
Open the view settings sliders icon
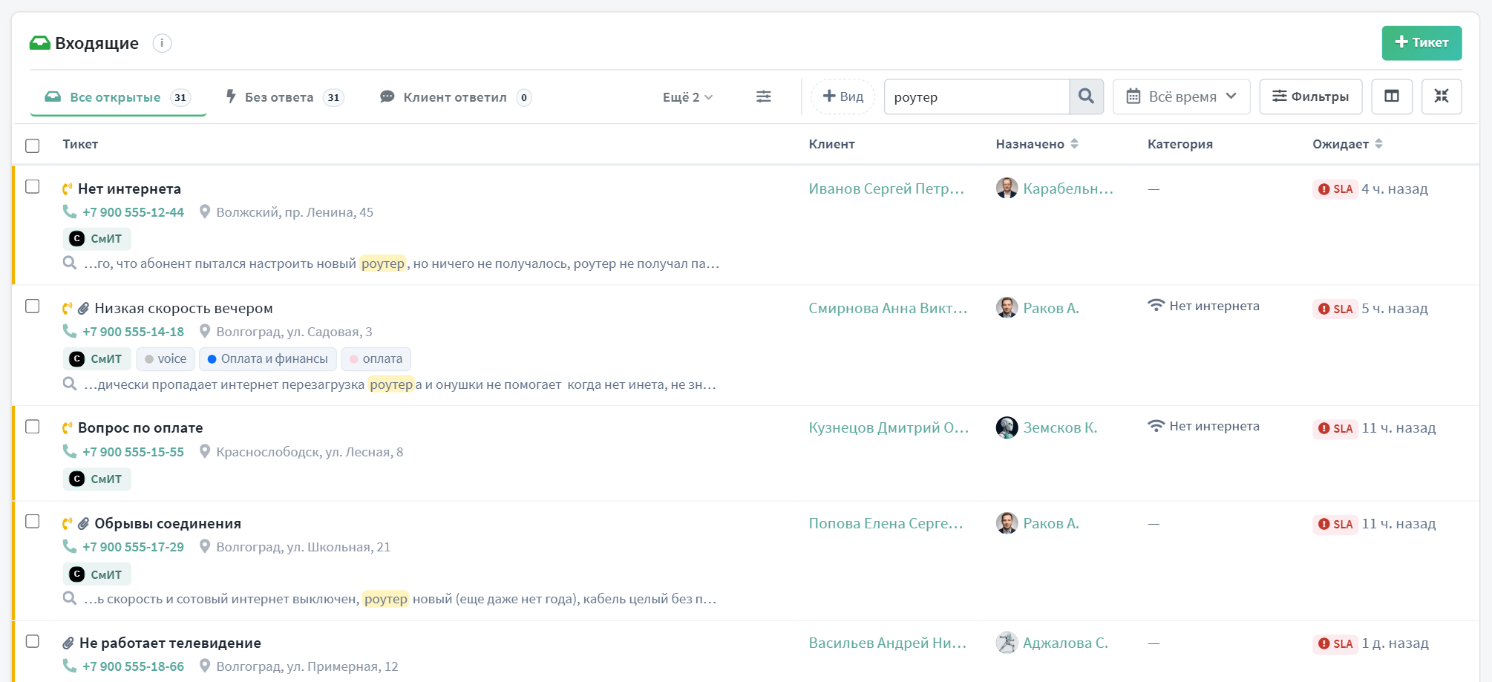tap(763, 96)
